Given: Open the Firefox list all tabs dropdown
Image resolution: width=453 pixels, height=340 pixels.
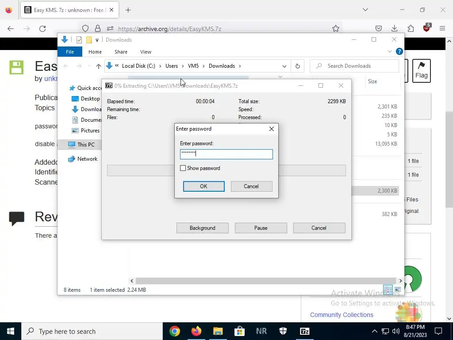Looking at the screenshot, I should click(x=365, y=10).
